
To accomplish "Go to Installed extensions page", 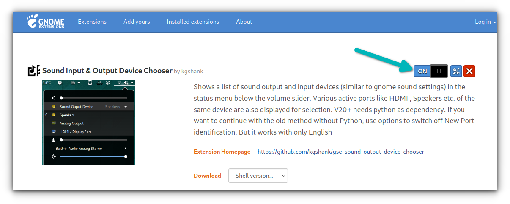I will (x=193, y=22).
